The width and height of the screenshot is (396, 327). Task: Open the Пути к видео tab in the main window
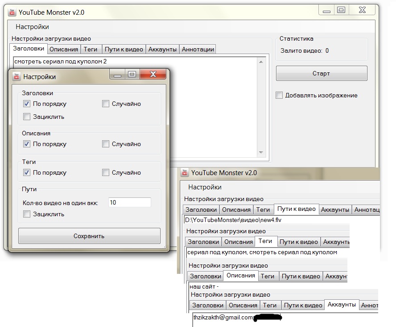click(x=124, y=49)
